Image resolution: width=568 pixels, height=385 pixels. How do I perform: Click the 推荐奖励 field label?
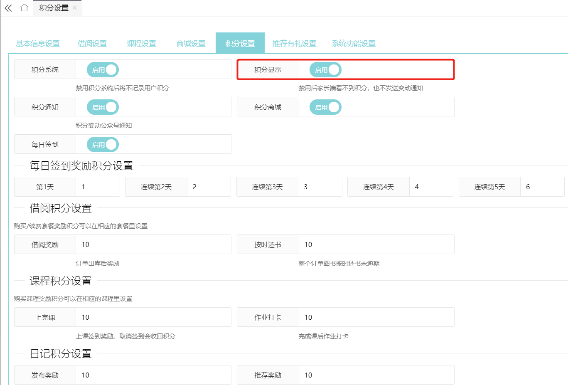pyautogui.click(x=268, y=375)
